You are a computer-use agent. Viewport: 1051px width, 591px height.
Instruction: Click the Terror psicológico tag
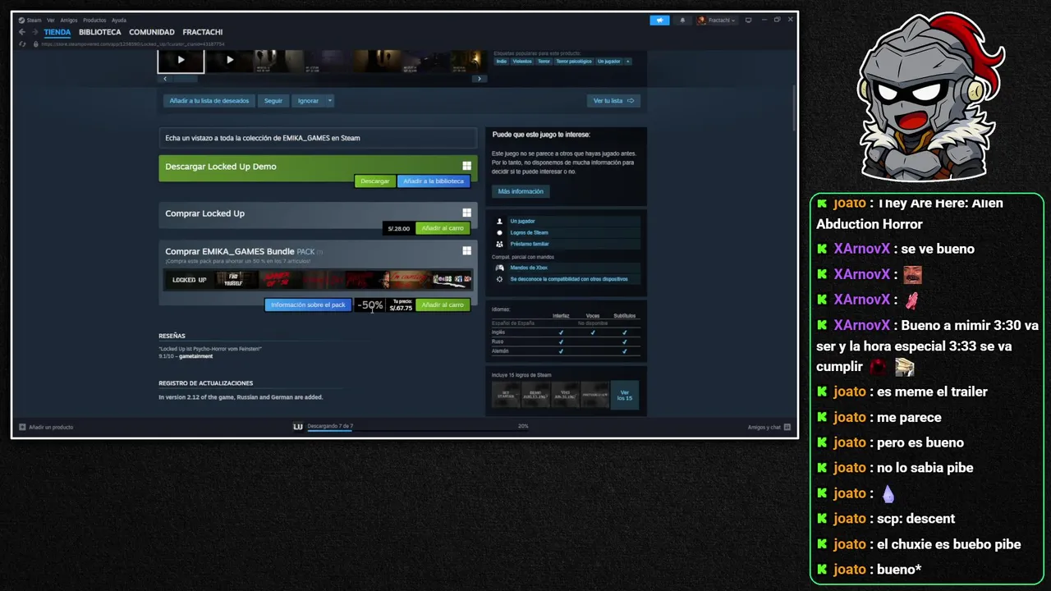click(x=574, y=61)
